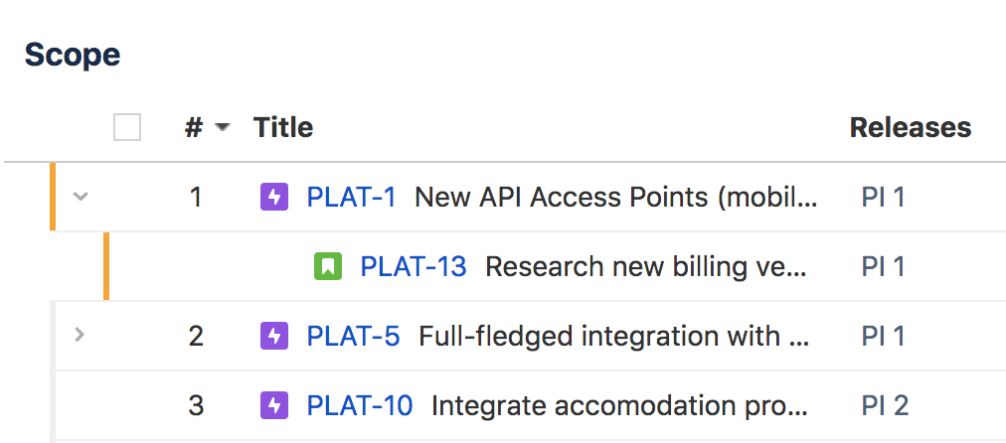Toggle the select-all checkbox in header

[x=127, y=127]
